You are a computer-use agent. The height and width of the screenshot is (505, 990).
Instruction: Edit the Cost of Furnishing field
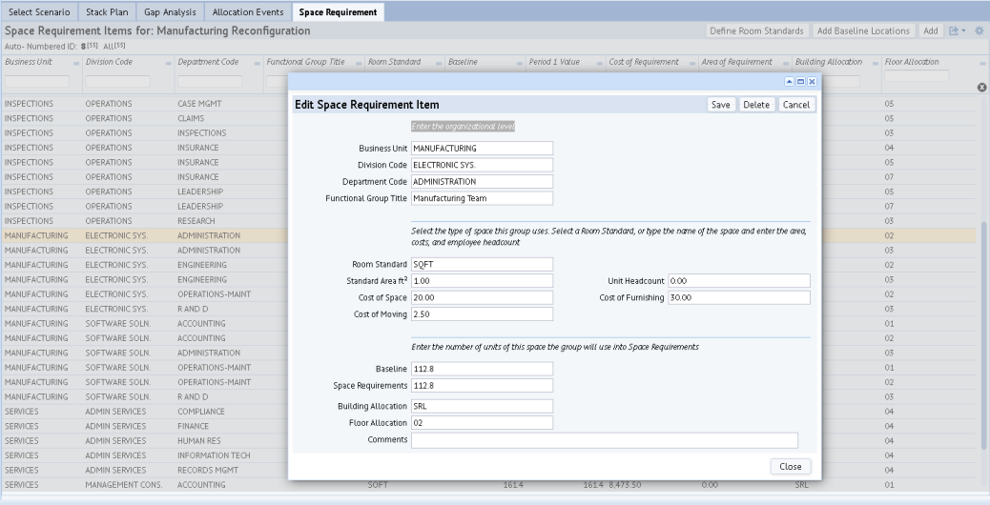(x=739, y=297)
